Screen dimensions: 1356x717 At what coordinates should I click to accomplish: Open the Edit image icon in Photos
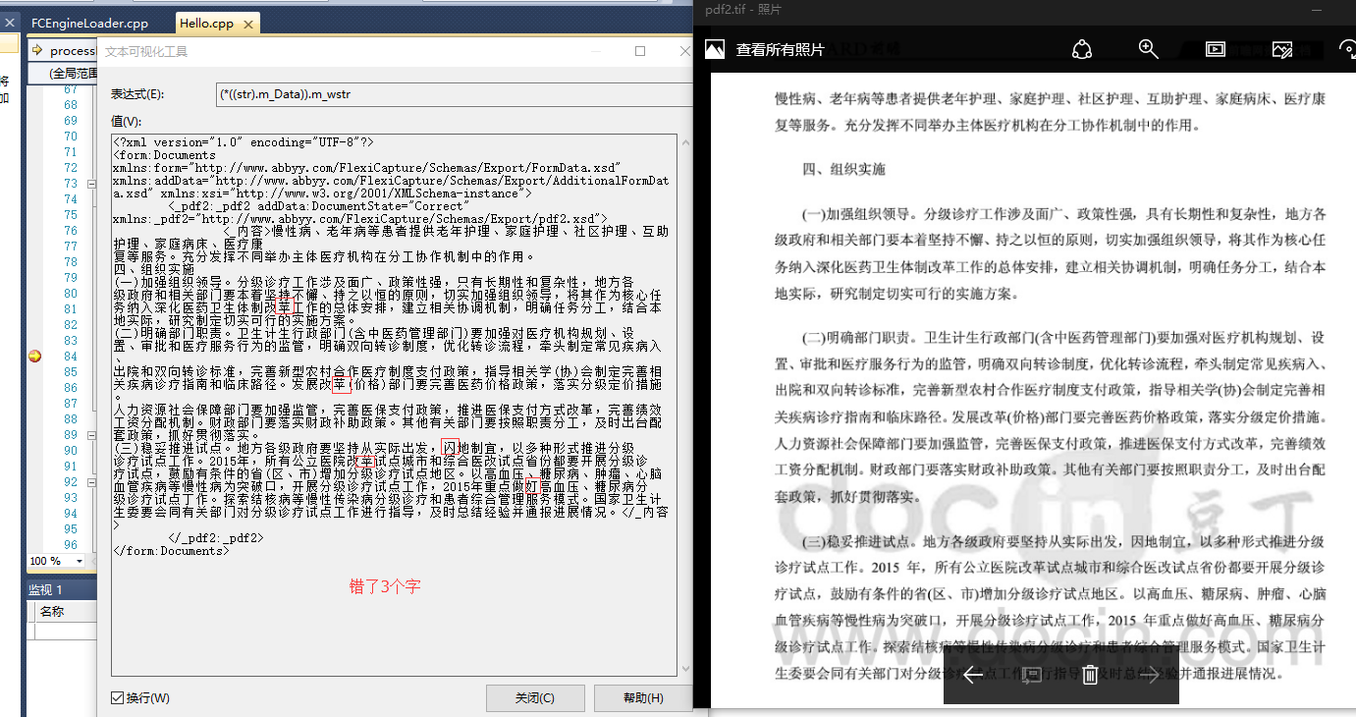click(1281, 47)
